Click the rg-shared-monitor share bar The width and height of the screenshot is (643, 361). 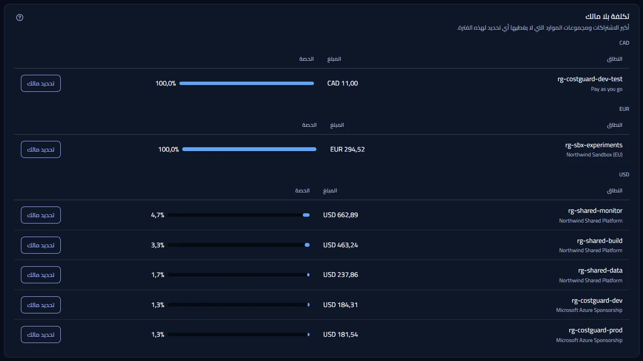tap(239, 215)
